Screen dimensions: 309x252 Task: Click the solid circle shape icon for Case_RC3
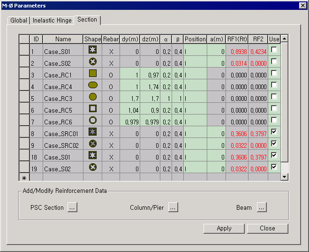coord(92,97)
